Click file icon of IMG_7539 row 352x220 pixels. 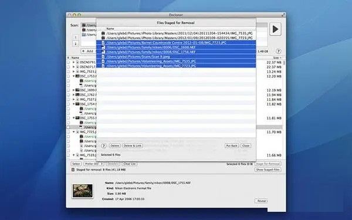tap(77, 155)
